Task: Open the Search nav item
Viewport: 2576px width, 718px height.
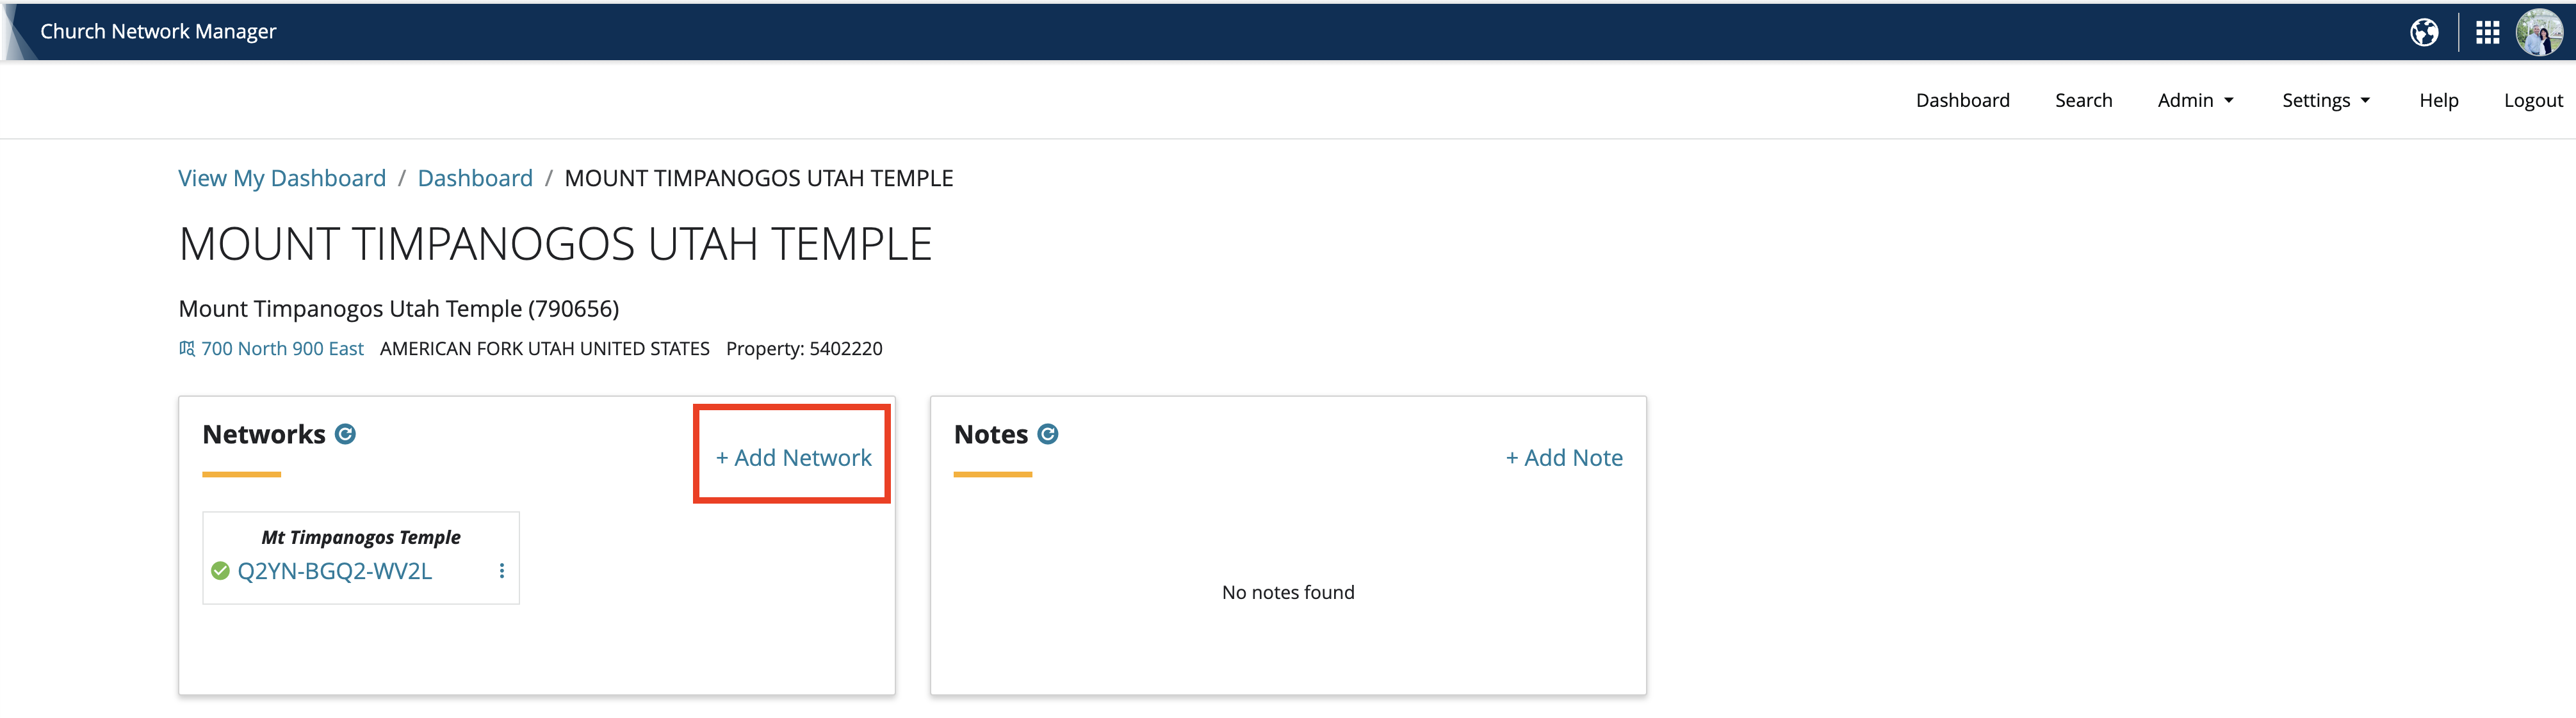Action: coord(2083,101)
